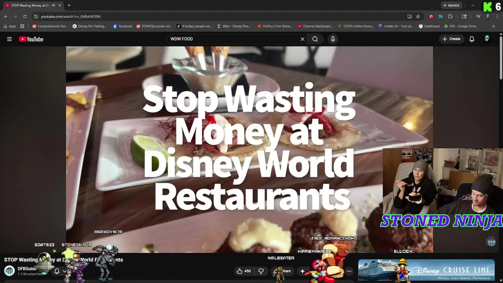503x283 pixels.
Task: Open the GFX - Google Drive bookmark
Action: click(x=460, y=26)
